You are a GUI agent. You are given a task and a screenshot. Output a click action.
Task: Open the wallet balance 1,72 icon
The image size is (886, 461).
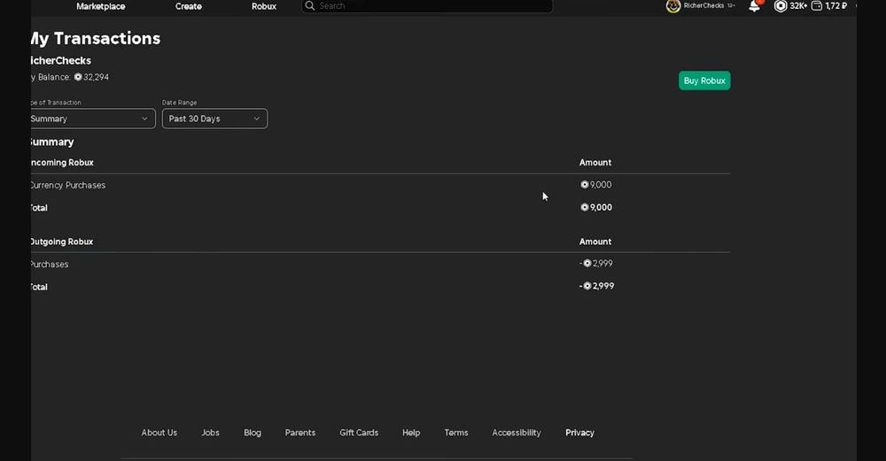(x=817, y=6)
